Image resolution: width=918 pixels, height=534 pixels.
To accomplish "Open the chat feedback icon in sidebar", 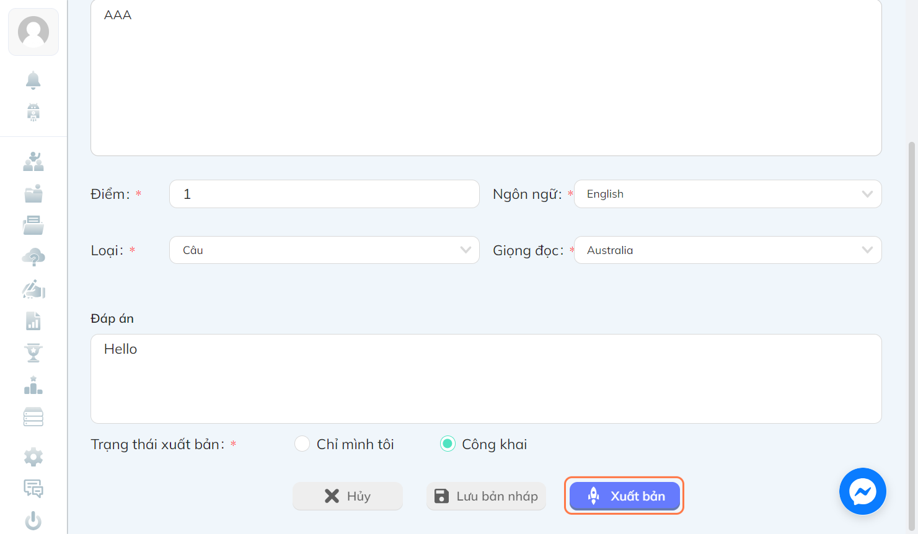I will coord(33,489).
